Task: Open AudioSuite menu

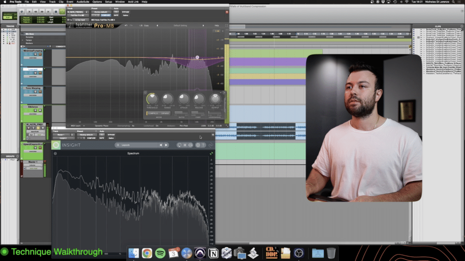Action: pos(83,2)
